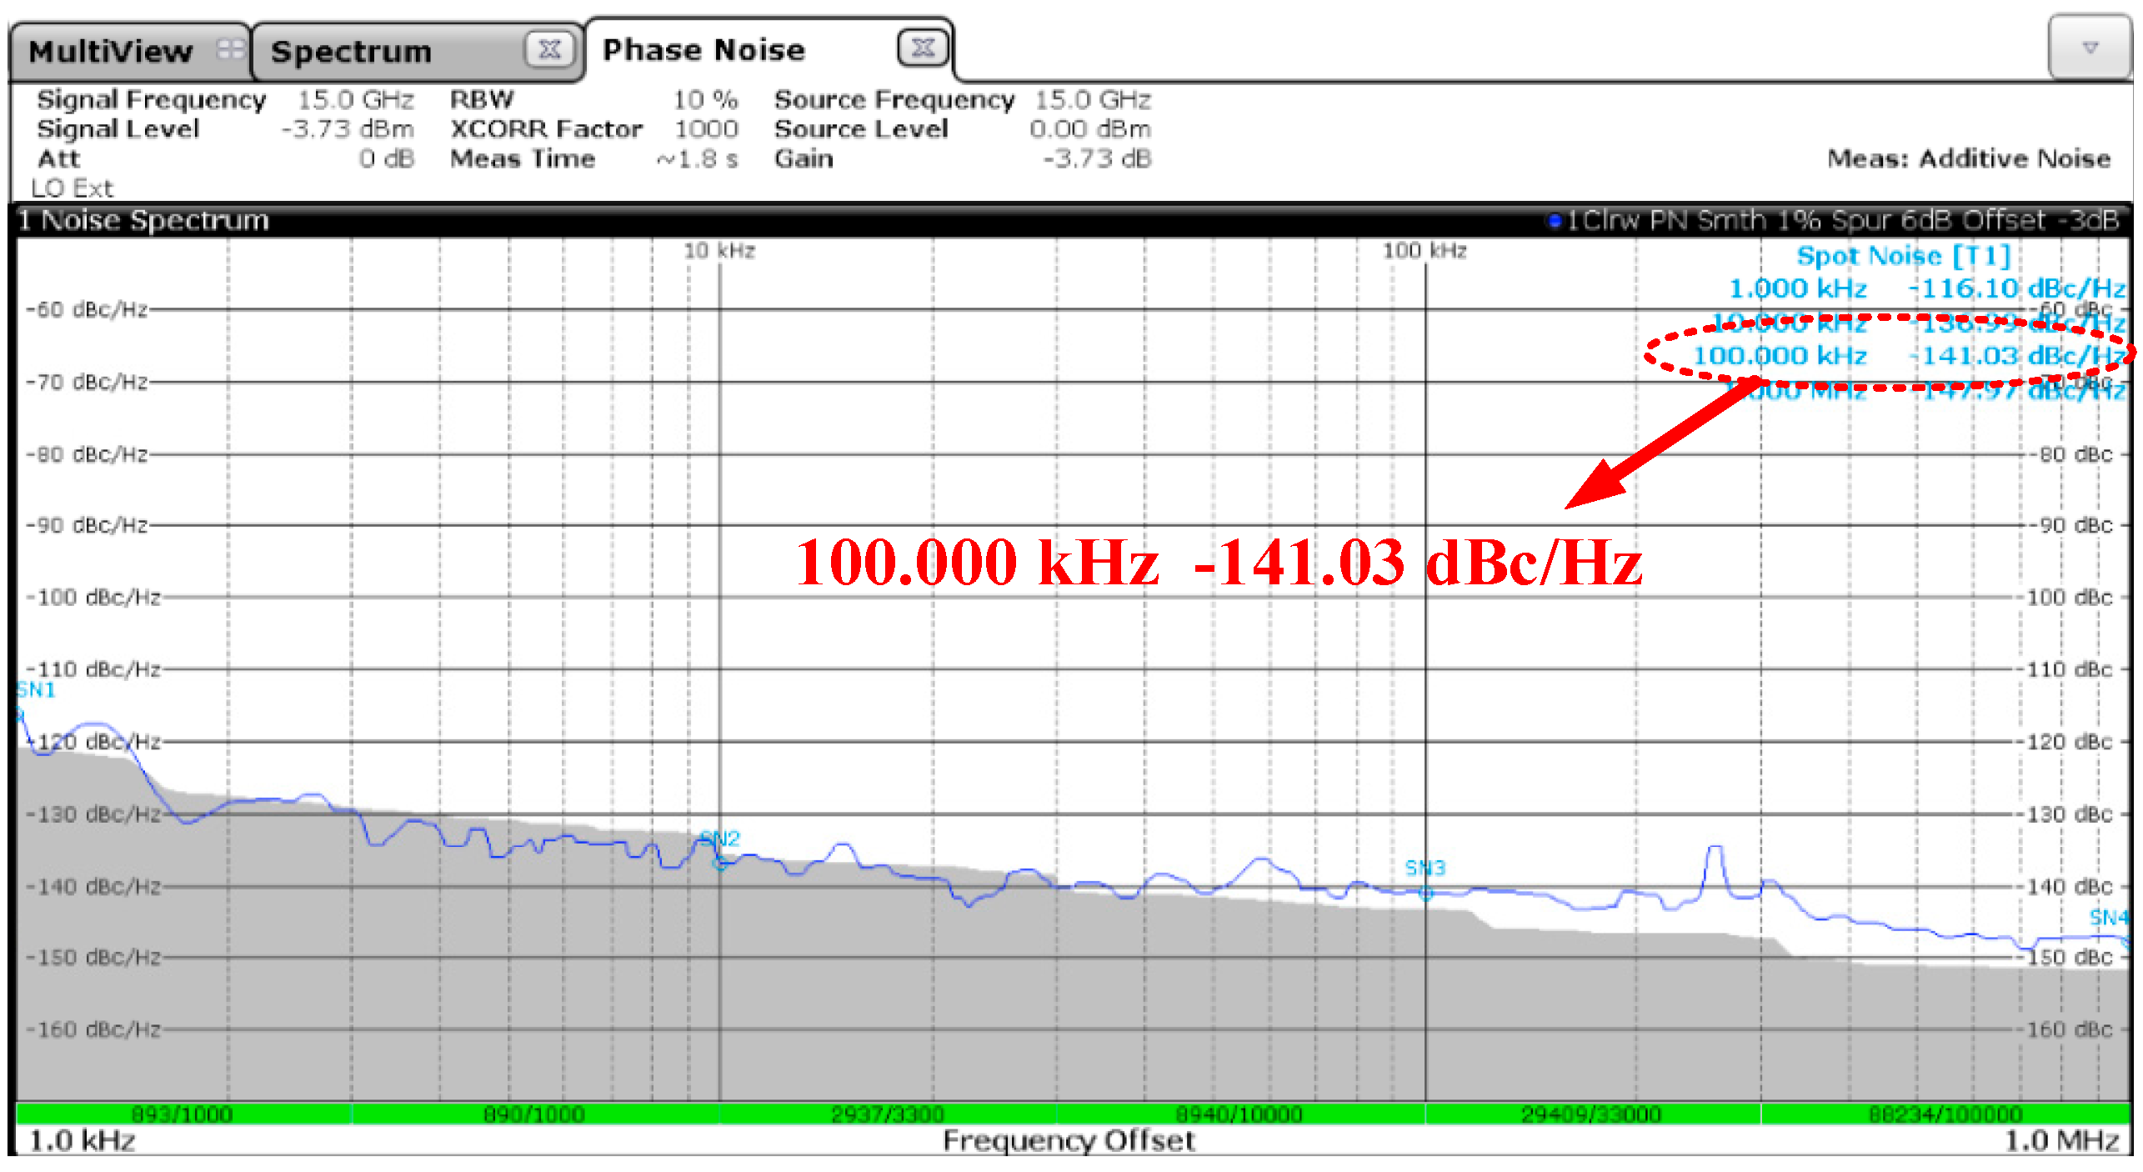Image resolution: width=2143 pixels, height=1172 pixels.
Task: Click the 1.0 MHz stop offset label
Action: [2062, 1140]
